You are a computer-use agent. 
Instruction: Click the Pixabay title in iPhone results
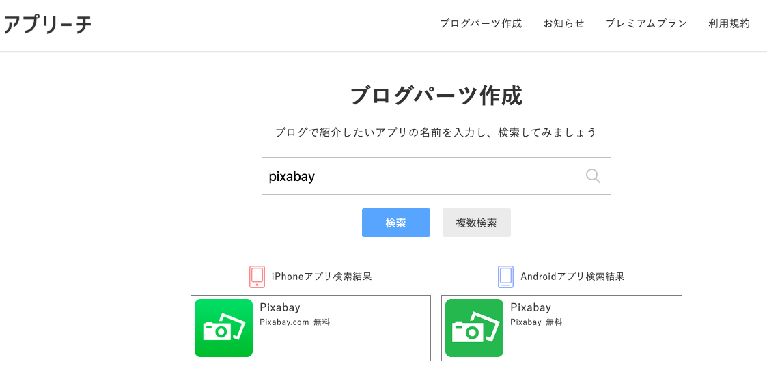280,308
